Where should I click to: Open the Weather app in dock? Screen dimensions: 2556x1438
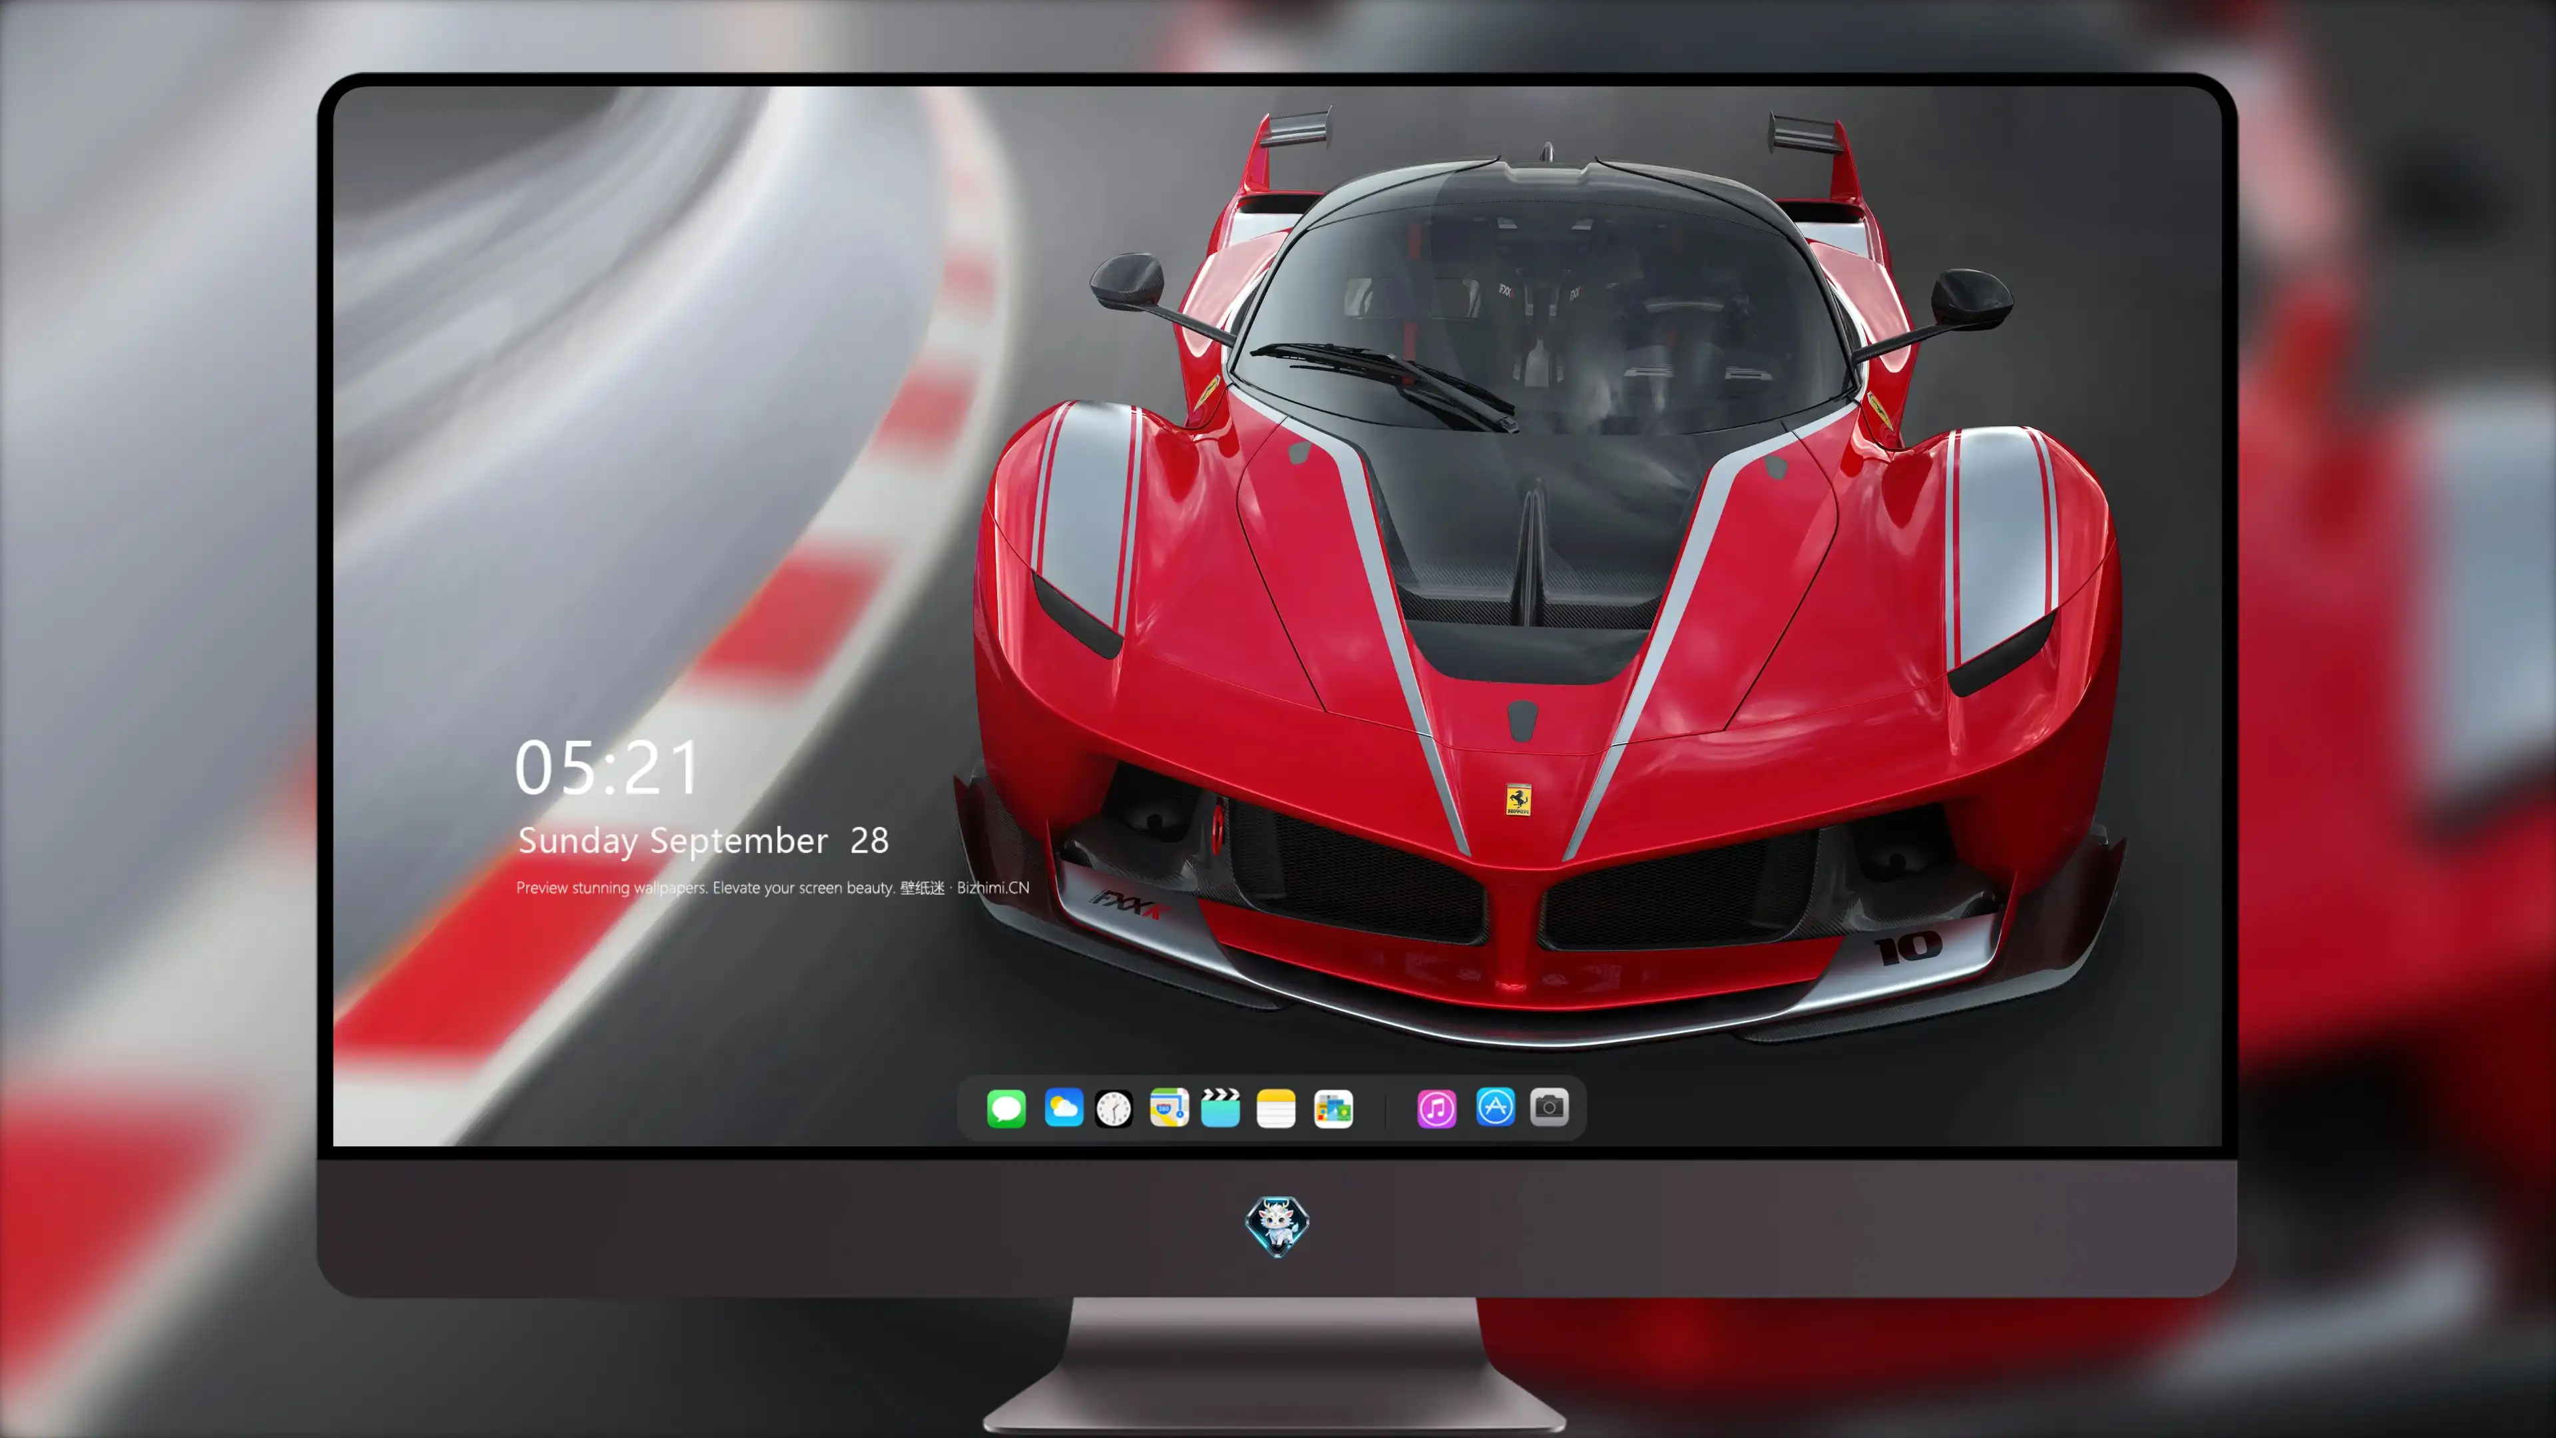(x=1064, y=1108)
